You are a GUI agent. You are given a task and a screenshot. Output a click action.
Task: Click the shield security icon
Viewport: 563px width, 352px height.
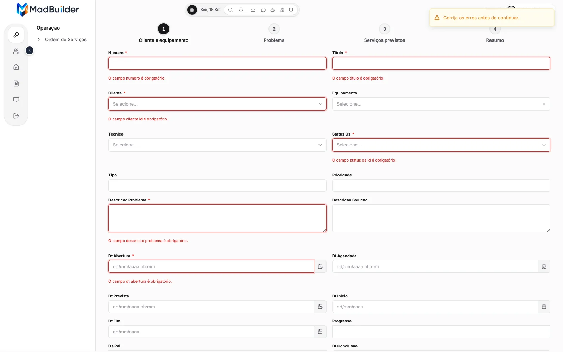click(x=291, y=10)
